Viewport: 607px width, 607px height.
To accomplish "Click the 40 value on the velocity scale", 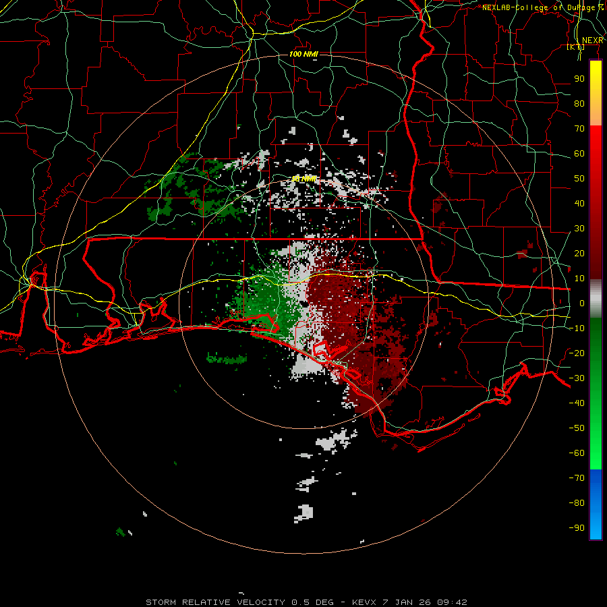I will pyautogui.click(x=579, y=204).
